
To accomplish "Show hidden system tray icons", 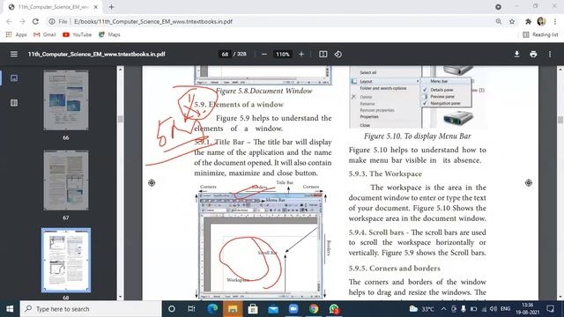I will point(443,309).
